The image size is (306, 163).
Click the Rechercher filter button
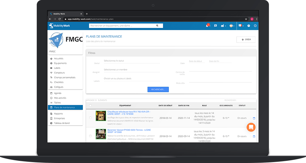[158, 89]
